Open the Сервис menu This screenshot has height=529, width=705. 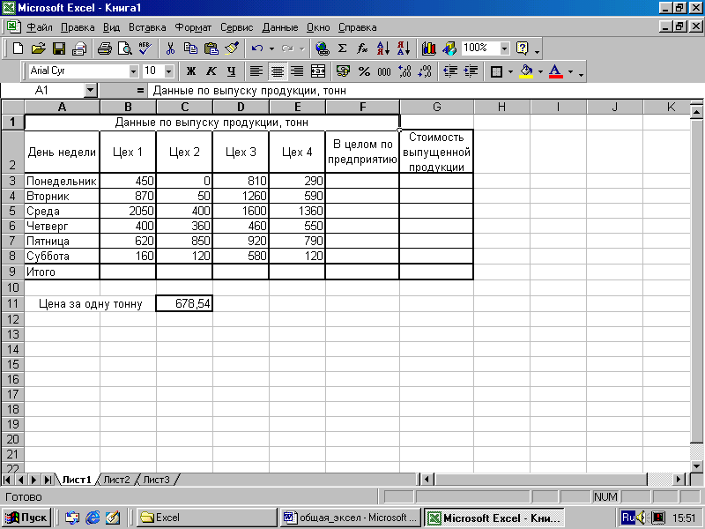tap(236, 27)
